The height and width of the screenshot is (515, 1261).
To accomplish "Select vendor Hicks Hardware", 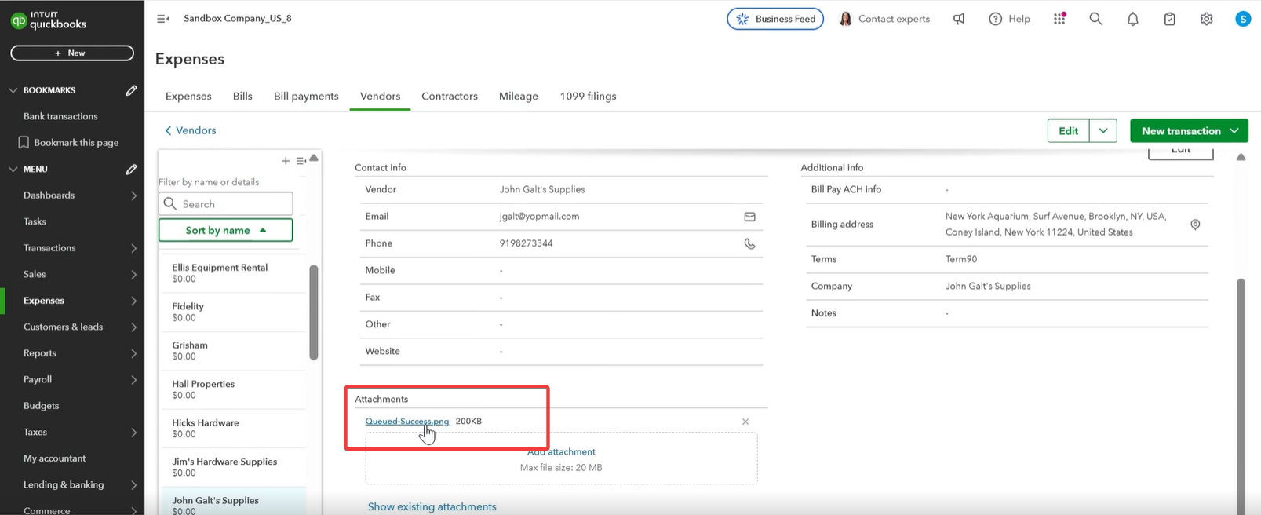I will click(233, 428).
